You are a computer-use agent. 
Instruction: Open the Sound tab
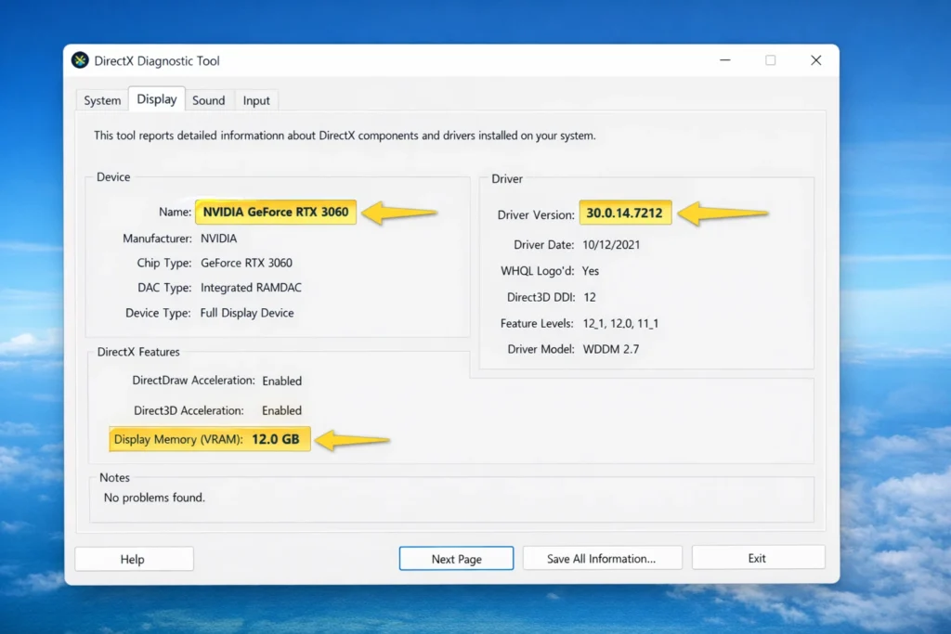(x=208, y=99)
